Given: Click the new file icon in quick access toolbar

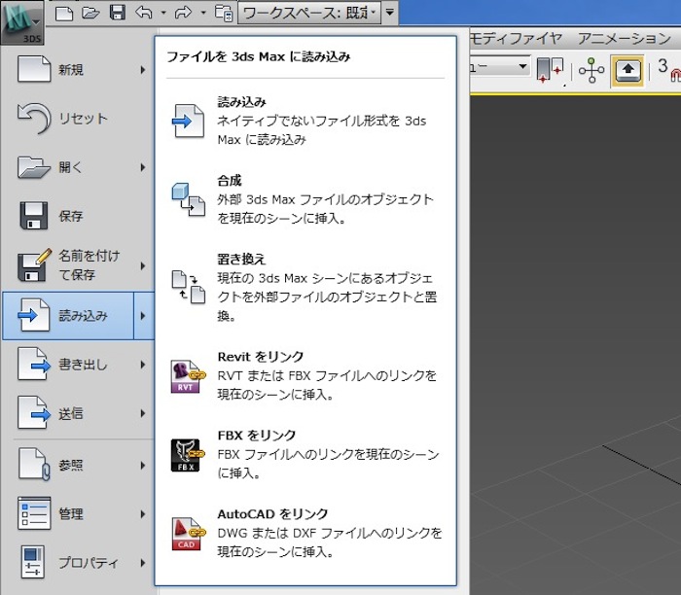Looking at the screenshot, I should pyautogui.click(x=64, y=13).
